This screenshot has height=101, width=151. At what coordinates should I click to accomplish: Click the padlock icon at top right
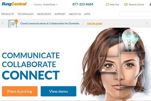(x=150, y=4)
